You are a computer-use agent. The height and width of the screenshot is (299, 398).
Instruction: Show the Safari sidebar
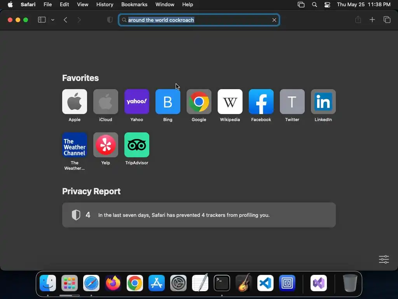pos(42,20)
